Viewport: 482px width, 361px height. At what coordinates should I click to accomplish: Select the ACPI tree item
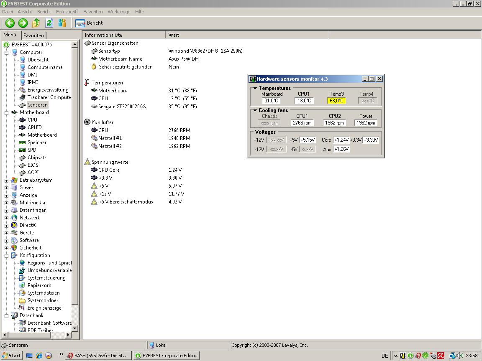[x=33, y=173]
